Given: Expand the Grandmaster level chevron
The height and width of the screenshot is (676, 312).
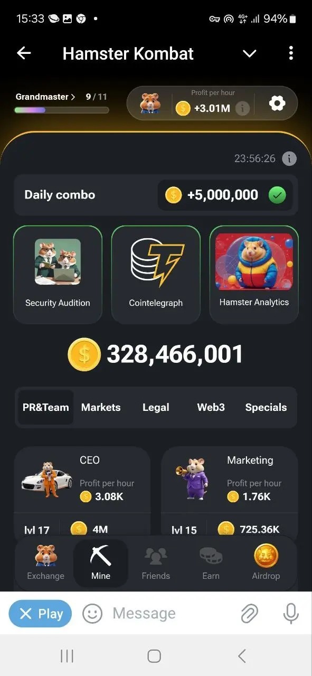Looking at the screenshot, I should pos(73,97).
